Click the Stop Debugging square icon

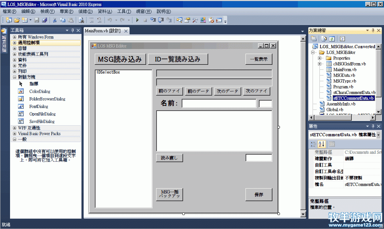(x=145, y=20)
